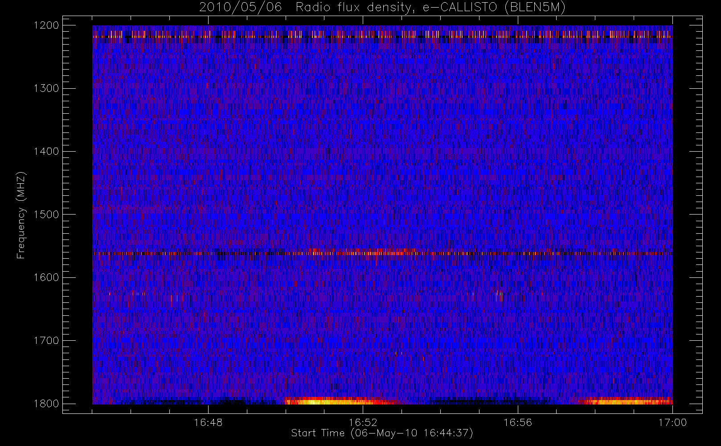Image resolution: width=721 pixels, height=446 pixels.
Task: Click the 'Start Time (06-May-10 16:44:37)' label
Action: (x=382, y=433)
